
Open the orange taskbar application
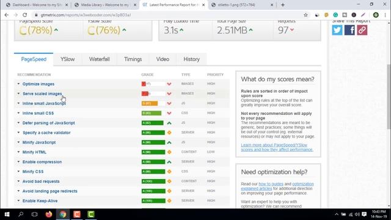77,215
